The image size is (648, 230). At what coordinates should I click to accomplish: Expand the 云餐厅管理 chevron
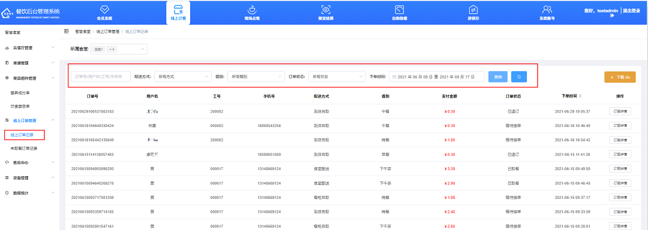pos(53,47)
